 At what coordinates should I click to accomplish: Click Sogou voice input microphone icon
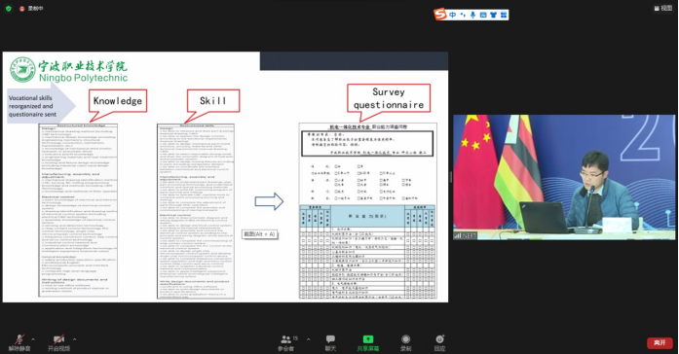click(472, 15)
